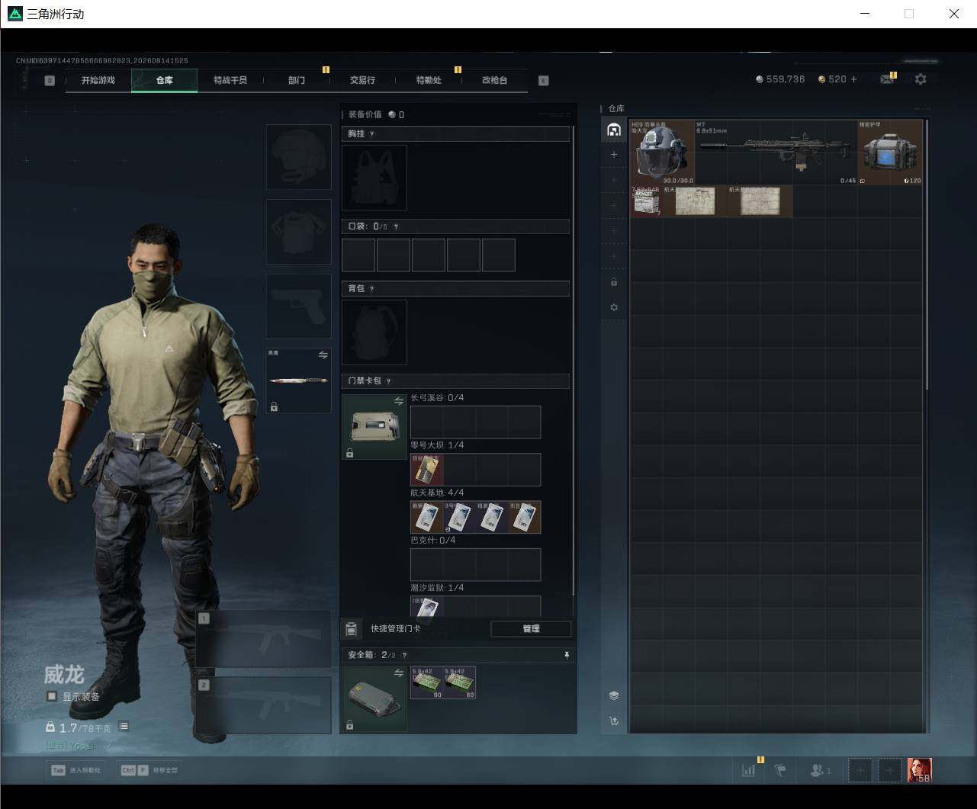Select the safe box container

pos(374,698)
